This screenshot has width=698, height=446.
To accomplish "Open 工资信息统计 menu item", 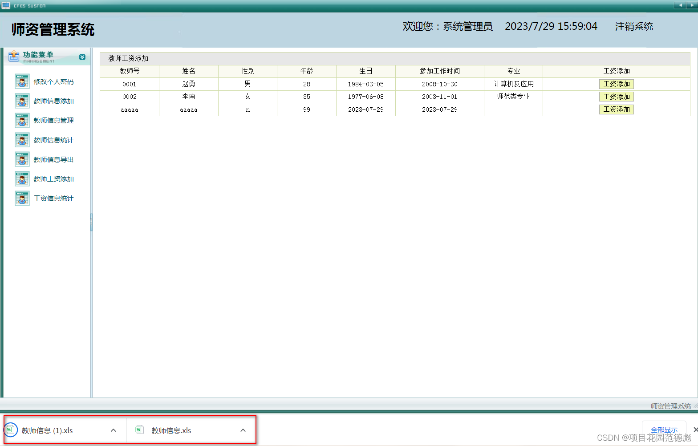I will click(54, 199).
